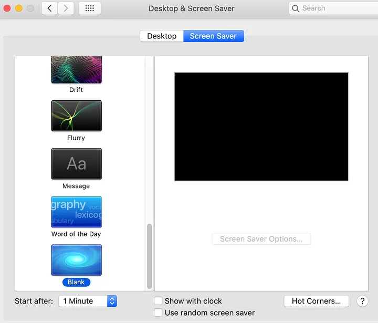This screenshot has height=323, width=378.
Task: Enable Show with clock checkbox
Action: coord(158,301)
